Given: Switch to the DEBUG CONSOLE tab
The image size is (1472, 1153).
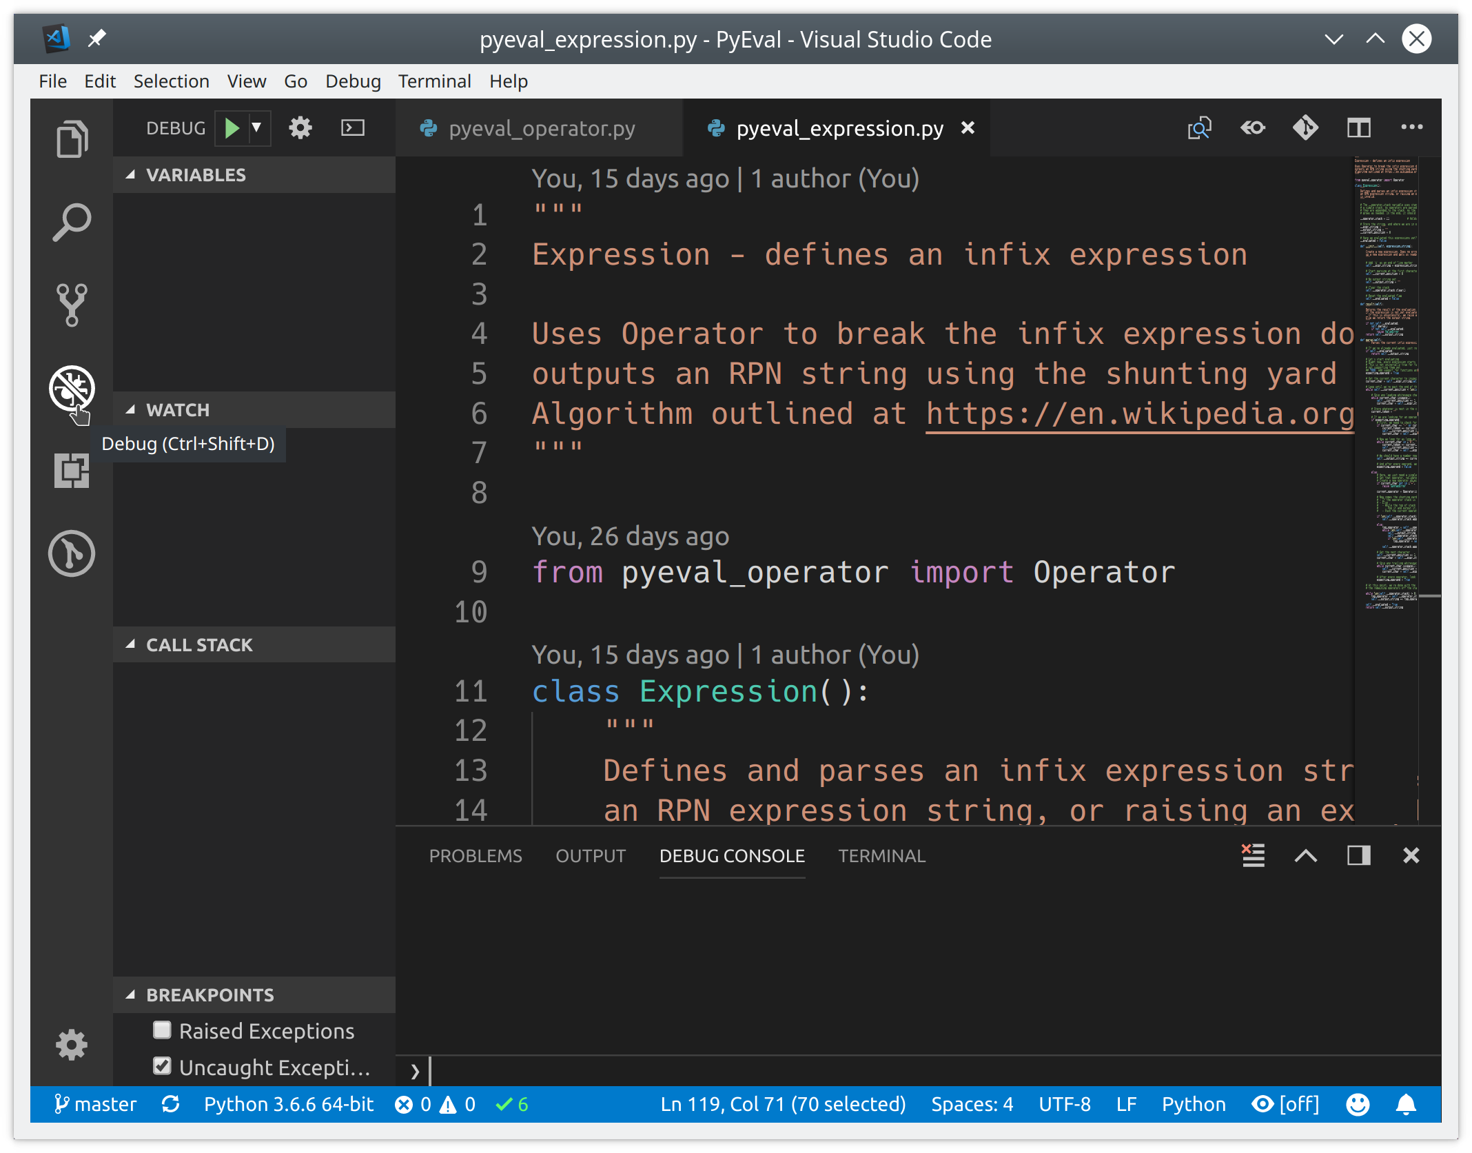Looking at the screenshot, I should point(731,855).
